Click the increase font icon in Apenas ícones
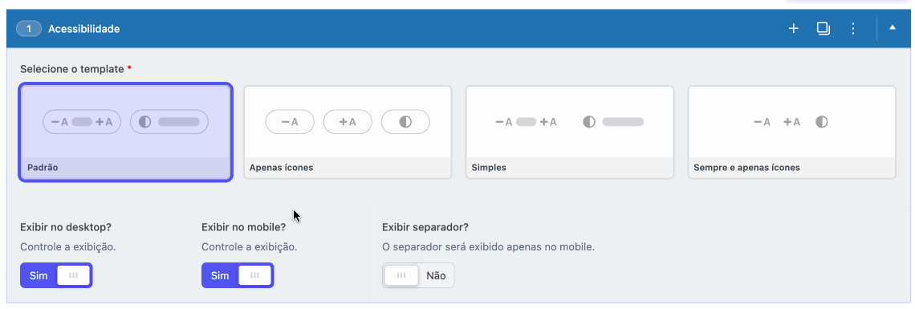This screenshot has width=915, height=309. tap(348, 122)
